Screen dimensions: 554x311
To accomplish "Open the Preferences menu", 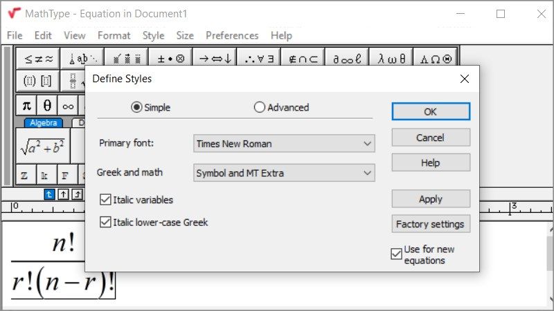I will coord(232,35).
